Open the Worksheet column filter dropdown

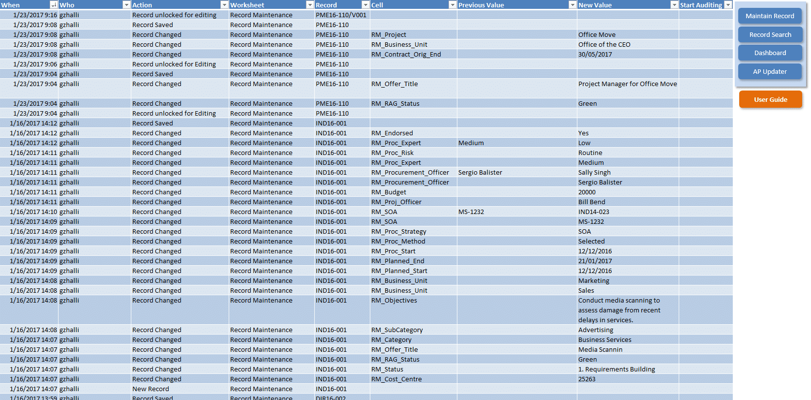310,5
